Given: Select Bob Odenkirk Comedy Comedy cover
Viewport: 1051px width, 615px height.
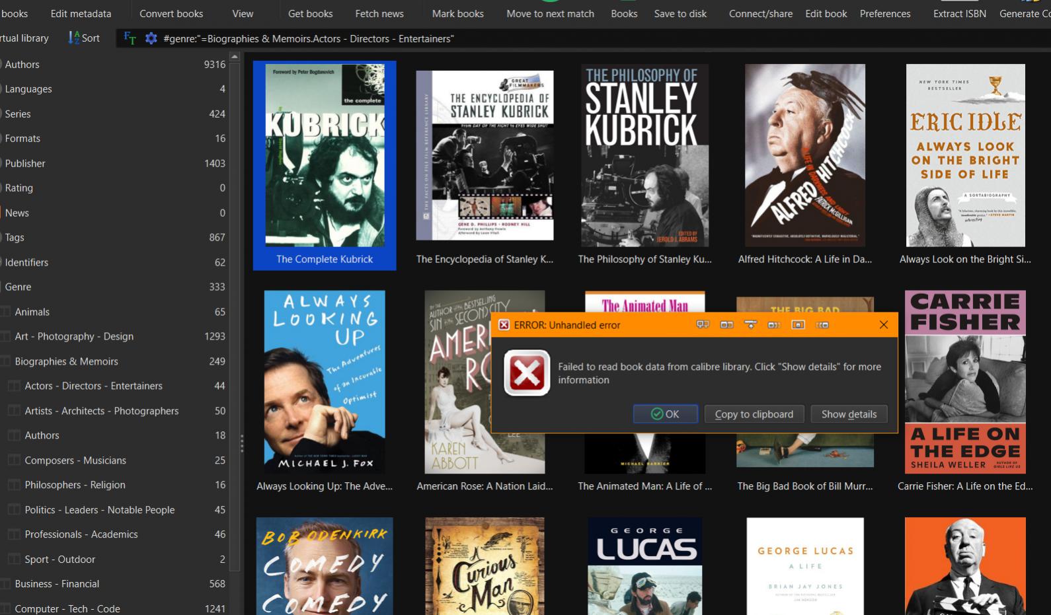Looking at the screenshot, I should pyautogui.click(x=325, y=566).
